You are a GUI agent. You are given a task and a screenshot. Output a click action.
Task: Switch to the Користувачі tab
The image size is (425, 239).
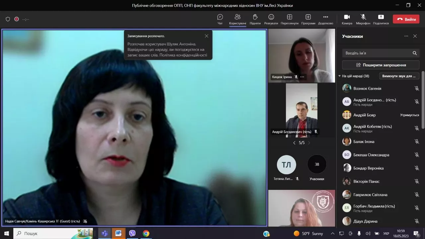pyautogui.click(x=237, y=19)
